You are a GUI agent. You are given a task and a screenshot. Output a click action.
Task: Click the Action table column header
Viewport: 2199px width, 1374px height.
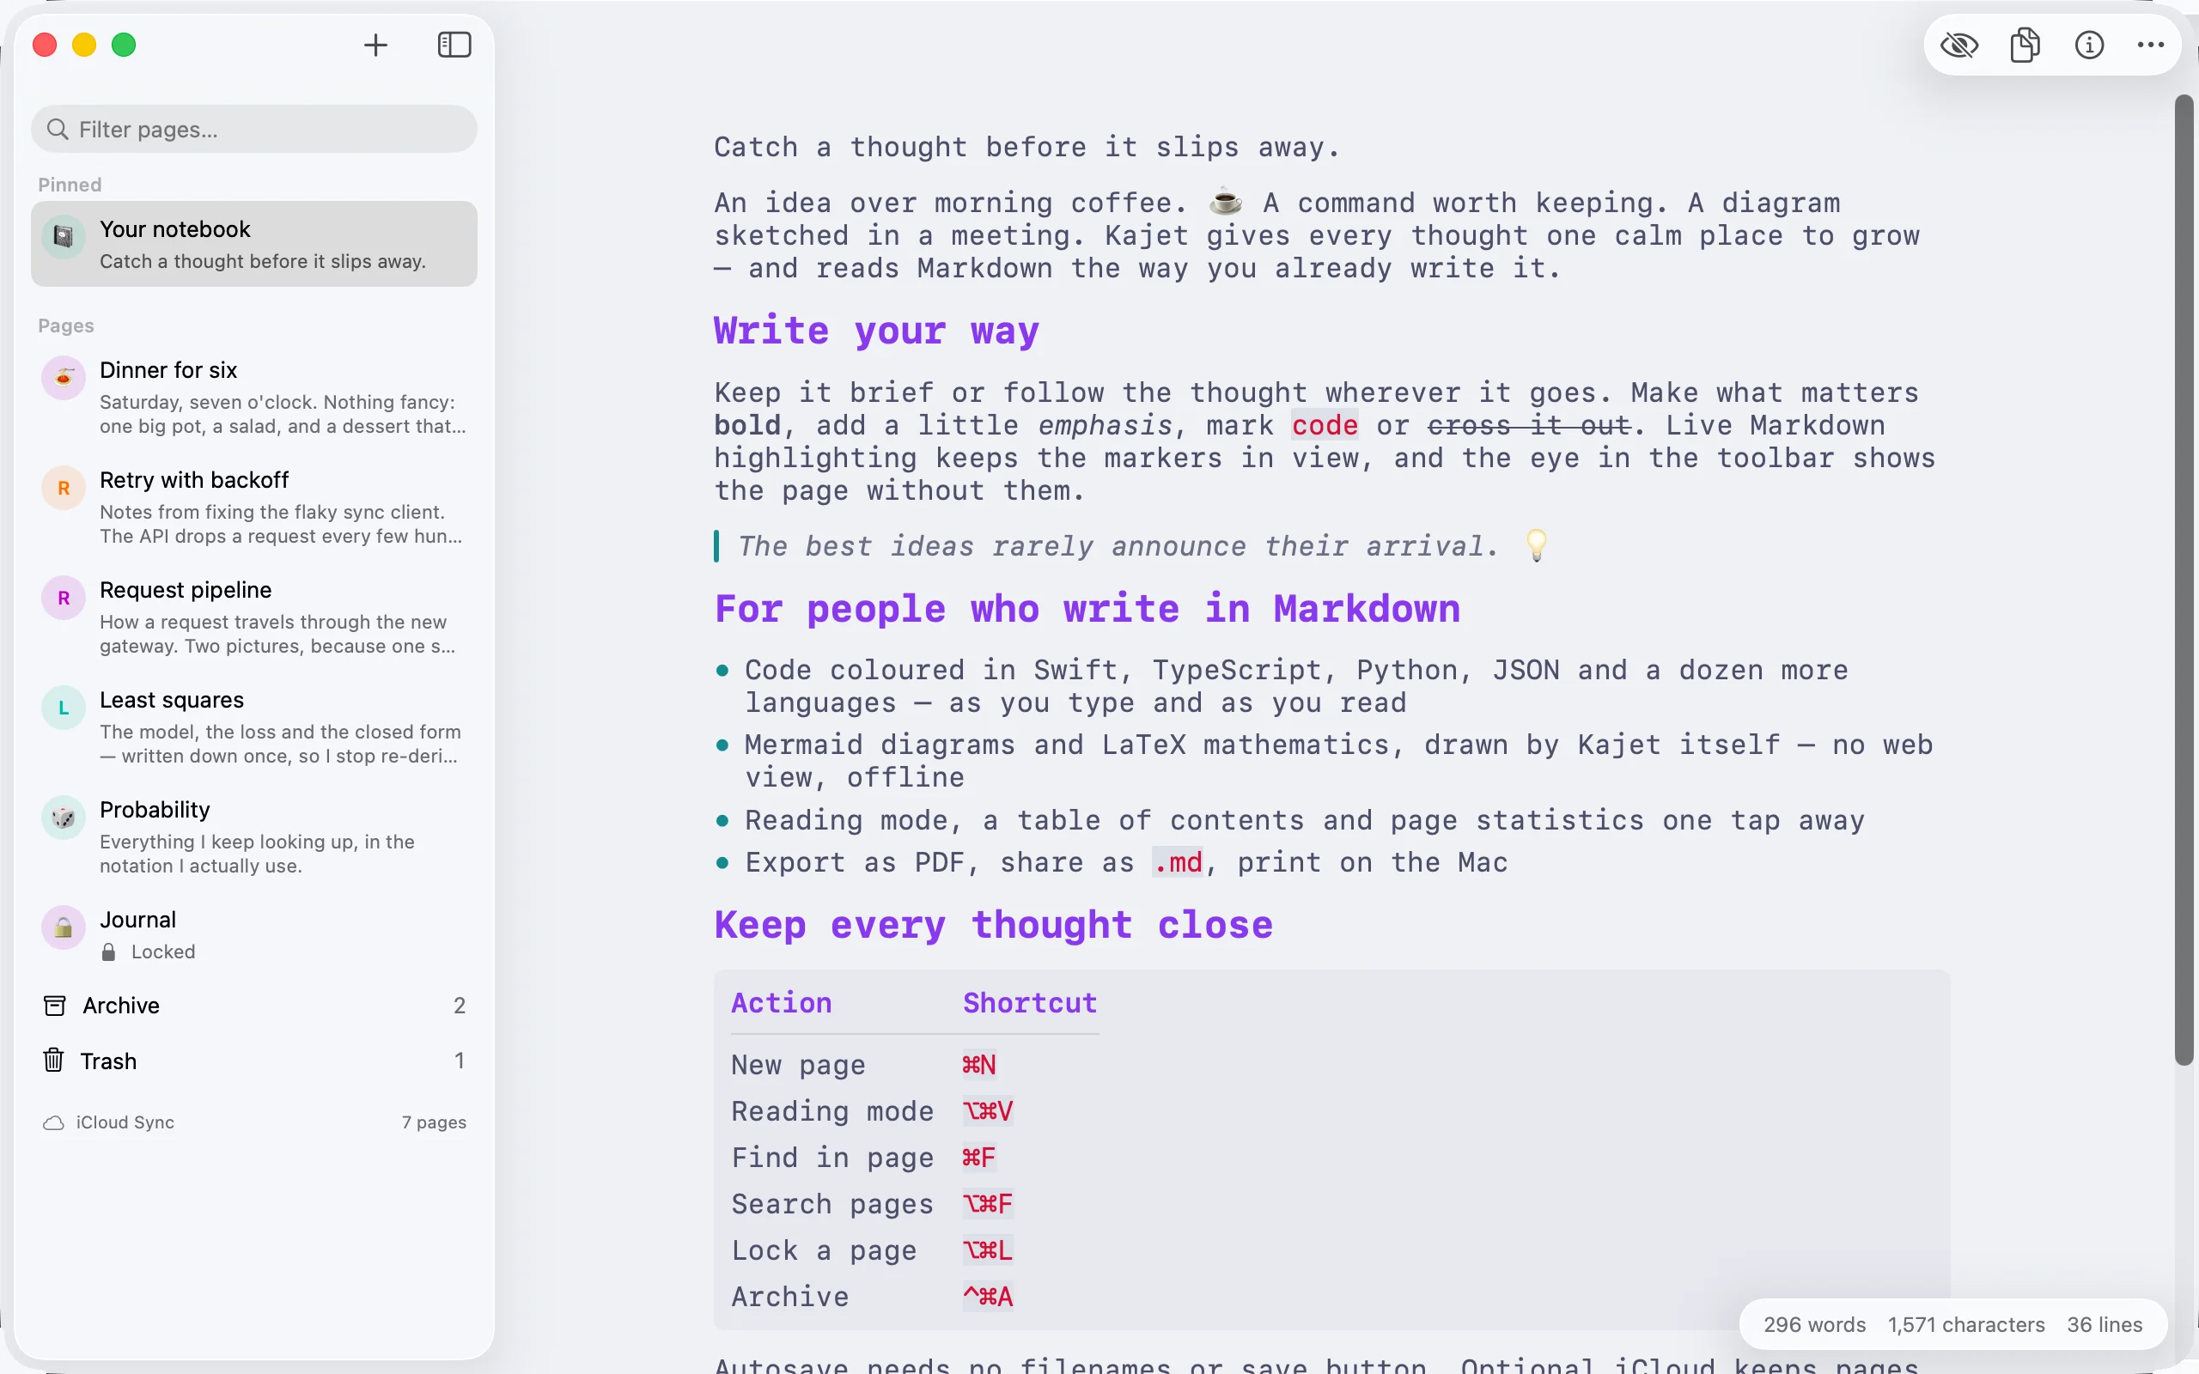(782, 1003)
